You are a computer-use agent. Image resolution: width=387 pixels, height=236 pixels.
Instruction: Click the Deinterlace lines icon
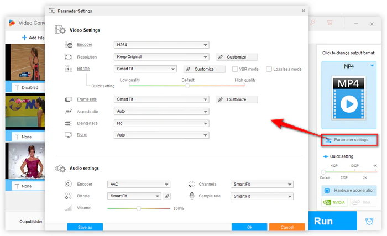click(68, 123)
